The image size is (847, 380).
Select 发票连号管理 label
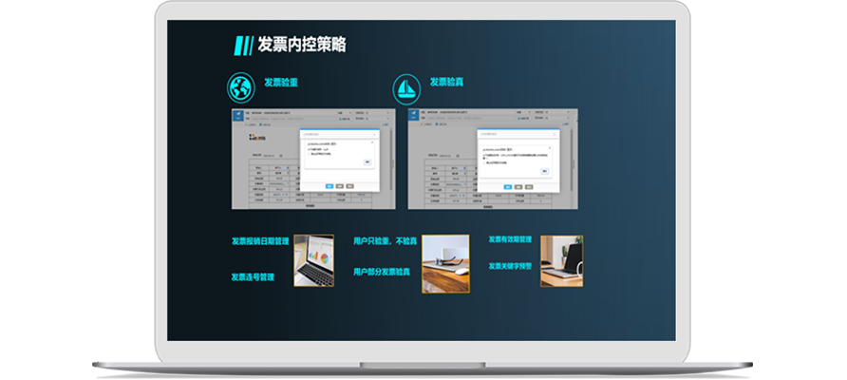click(x=252, y=277)
